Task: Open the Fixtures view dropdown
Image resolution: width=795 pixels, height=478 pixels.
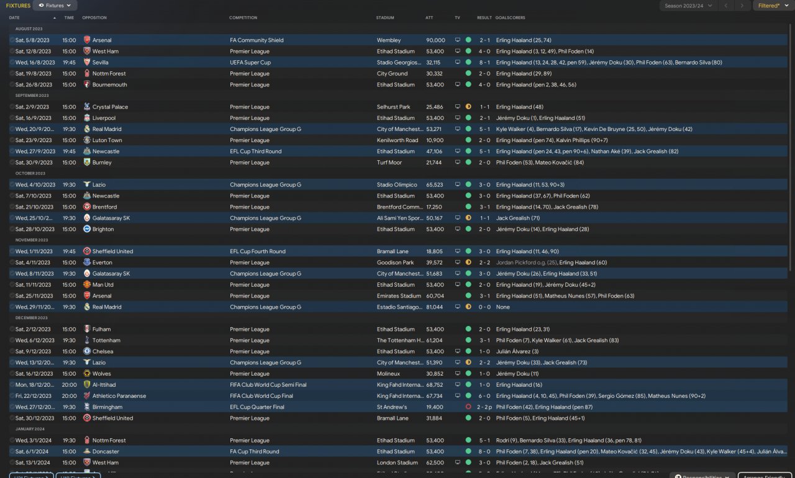Action: (x=55, y=6)
